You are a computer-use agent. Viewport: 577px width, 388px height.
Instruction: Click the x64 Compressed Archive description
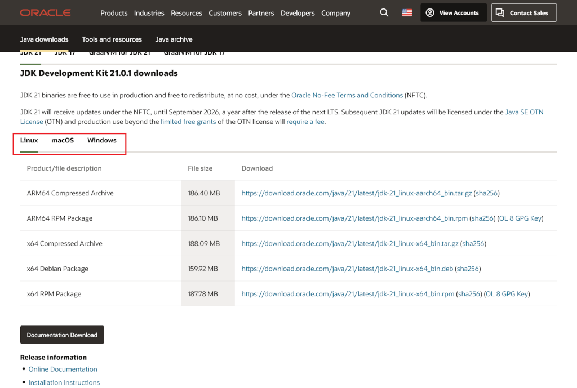pyautogui.click(x=64, y=243)
